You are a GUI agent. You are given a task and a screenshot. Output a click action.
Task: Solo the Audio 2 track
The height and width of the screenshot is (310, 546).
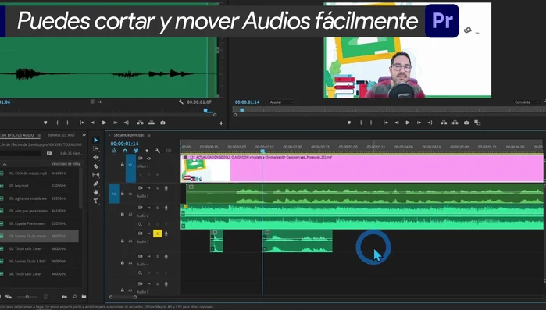point(157,208)
